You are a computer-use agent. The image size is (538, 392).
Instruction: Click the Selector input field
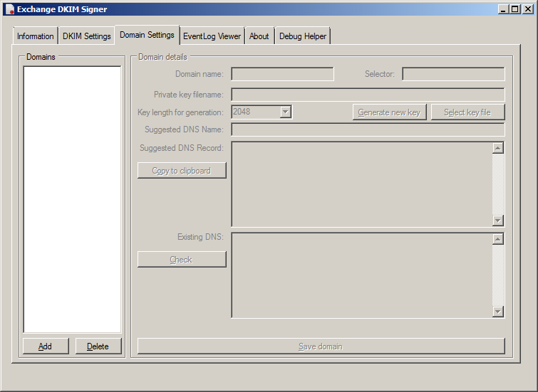[453, 74]
